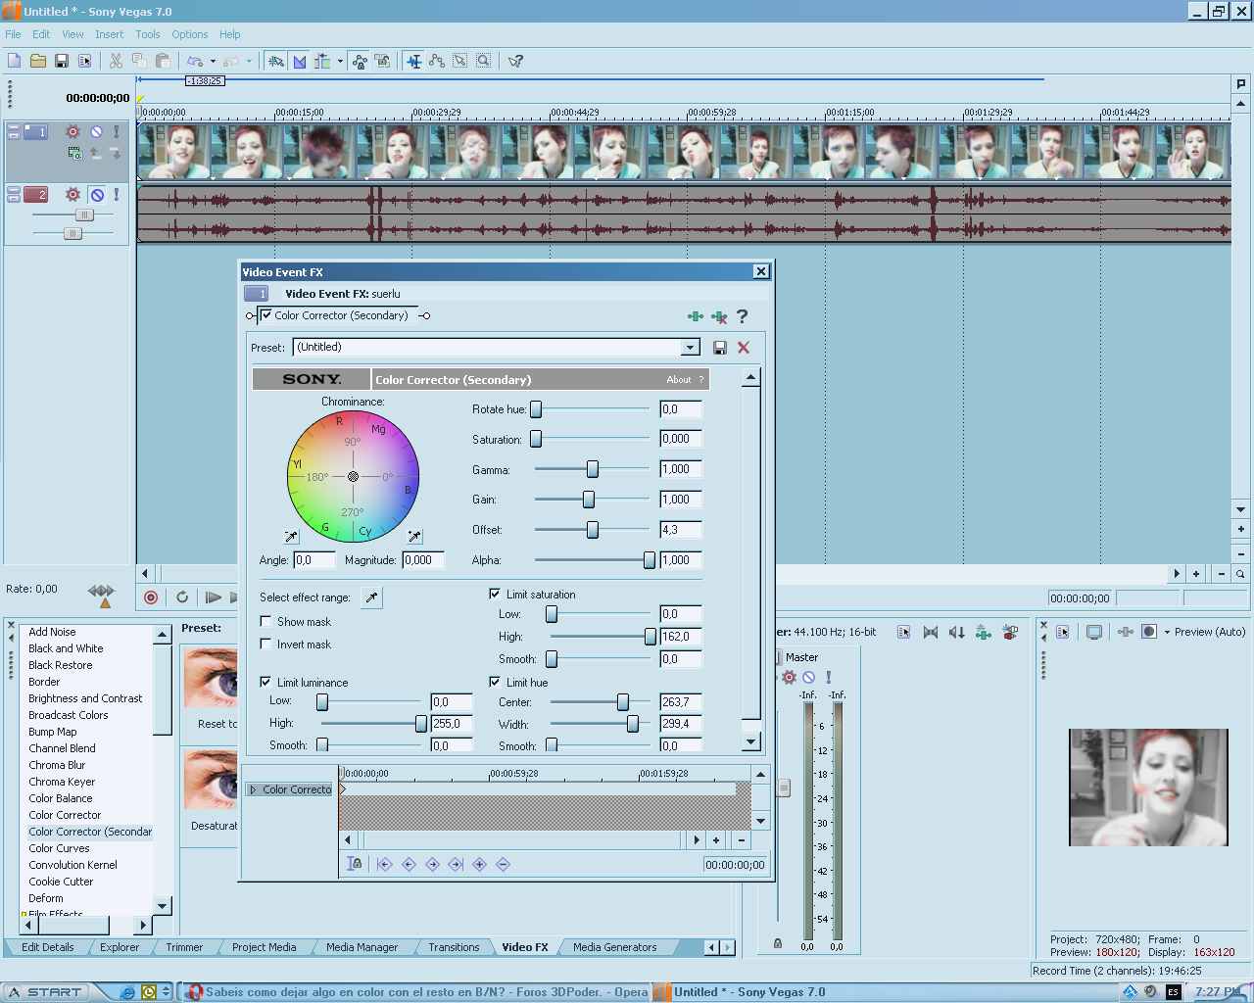Open the Tools menu
The image size is (1254, 1003).
point(148,34)
